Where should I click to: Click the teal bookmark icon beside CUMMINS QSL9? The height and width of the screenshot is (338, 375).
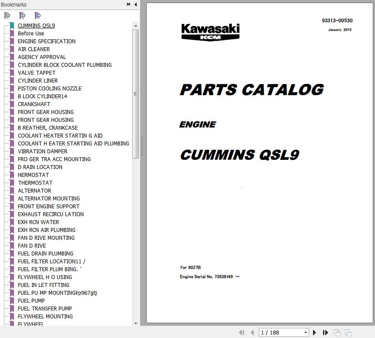[12, 26]
